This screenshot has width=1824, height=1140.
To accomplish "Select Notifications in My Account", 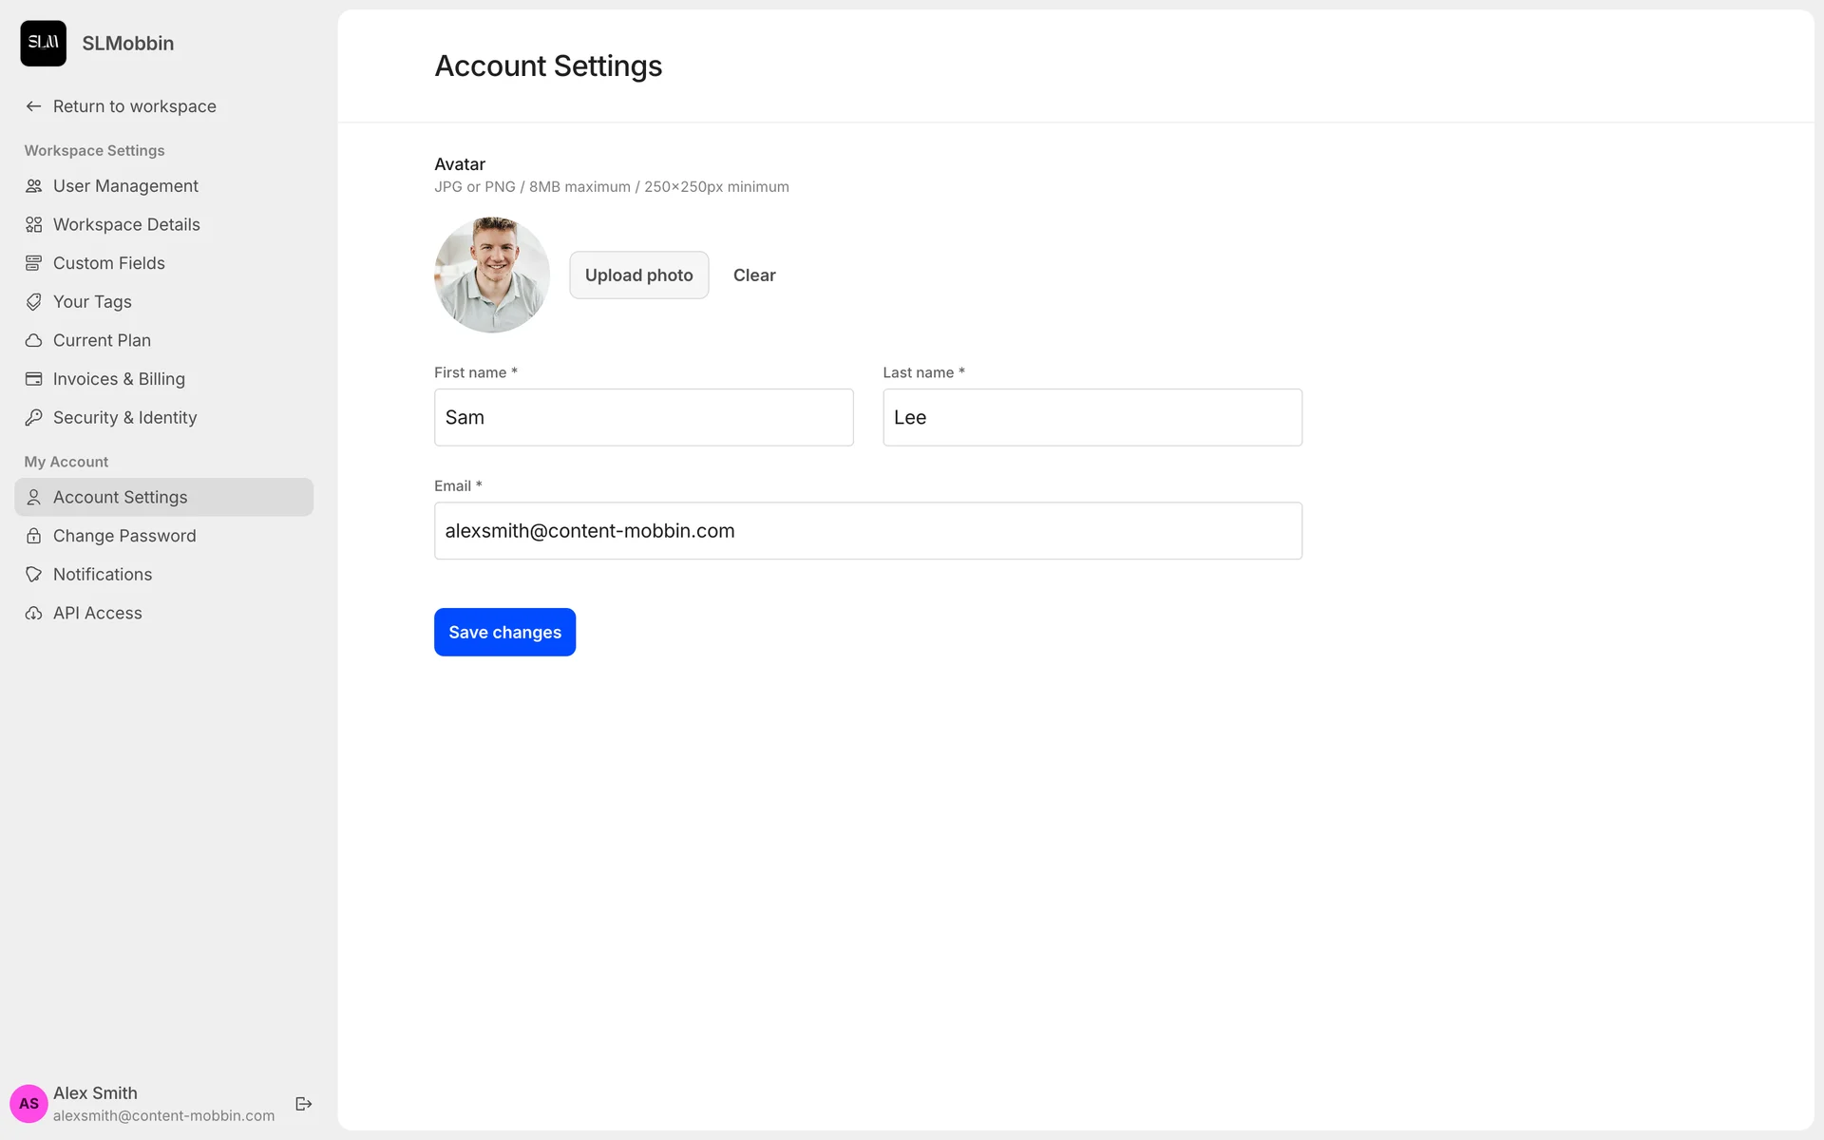I will pos(103,575).
